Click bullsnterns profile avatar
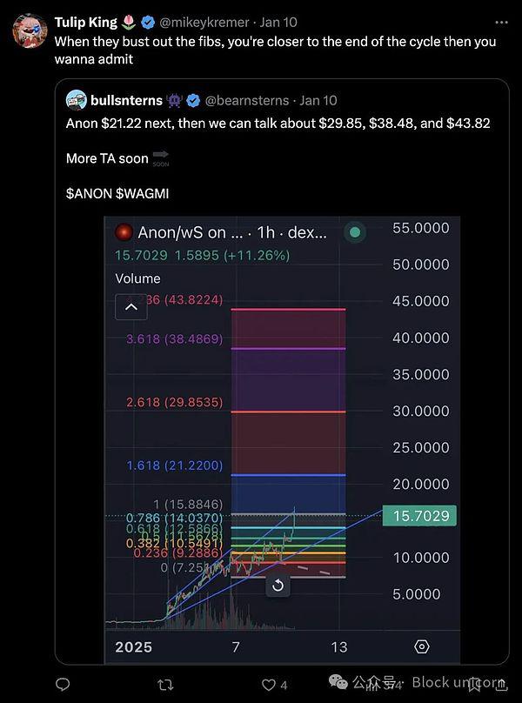Screen dimensions: 522x703 click(77, 100)
